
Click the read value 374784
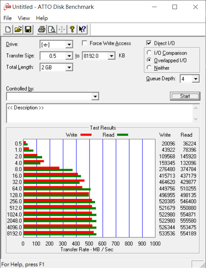(188, 169)
